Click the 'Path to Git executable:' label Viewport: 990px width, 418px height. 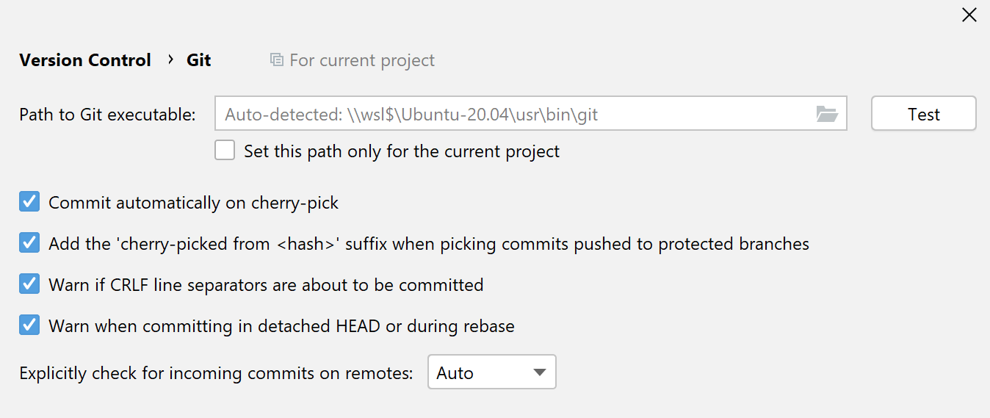tap(108, 115)
